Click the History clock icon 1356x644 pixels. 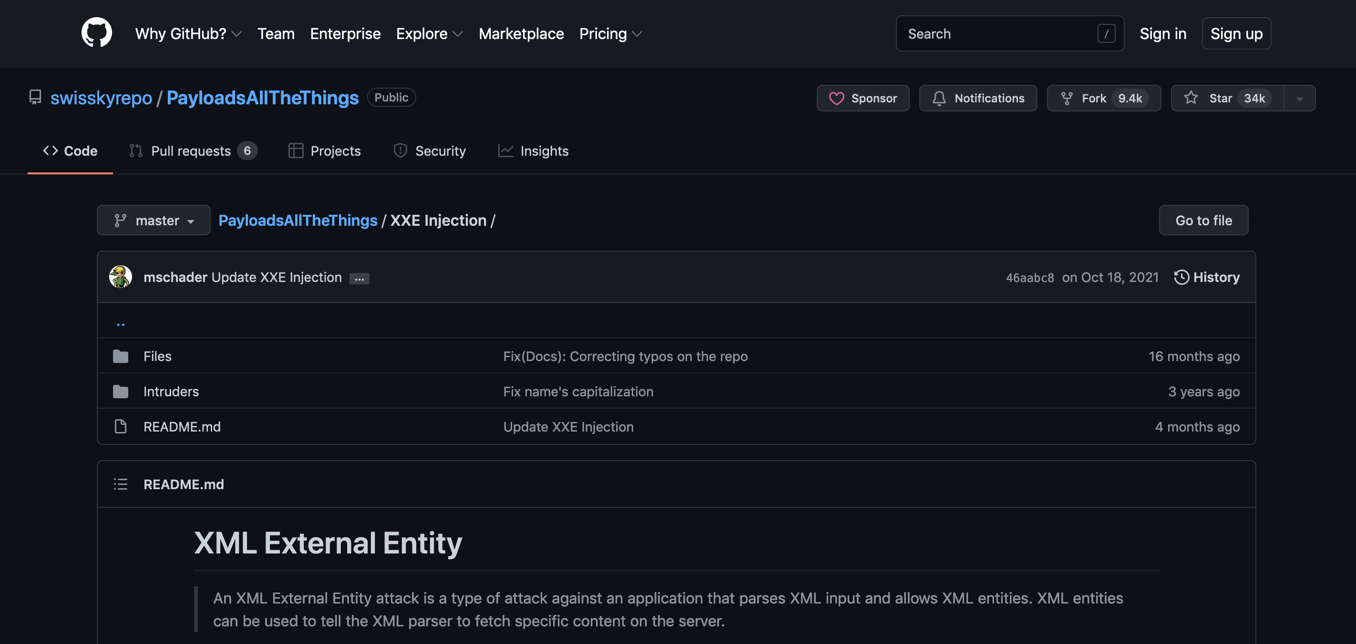[x=1182, y=277]
